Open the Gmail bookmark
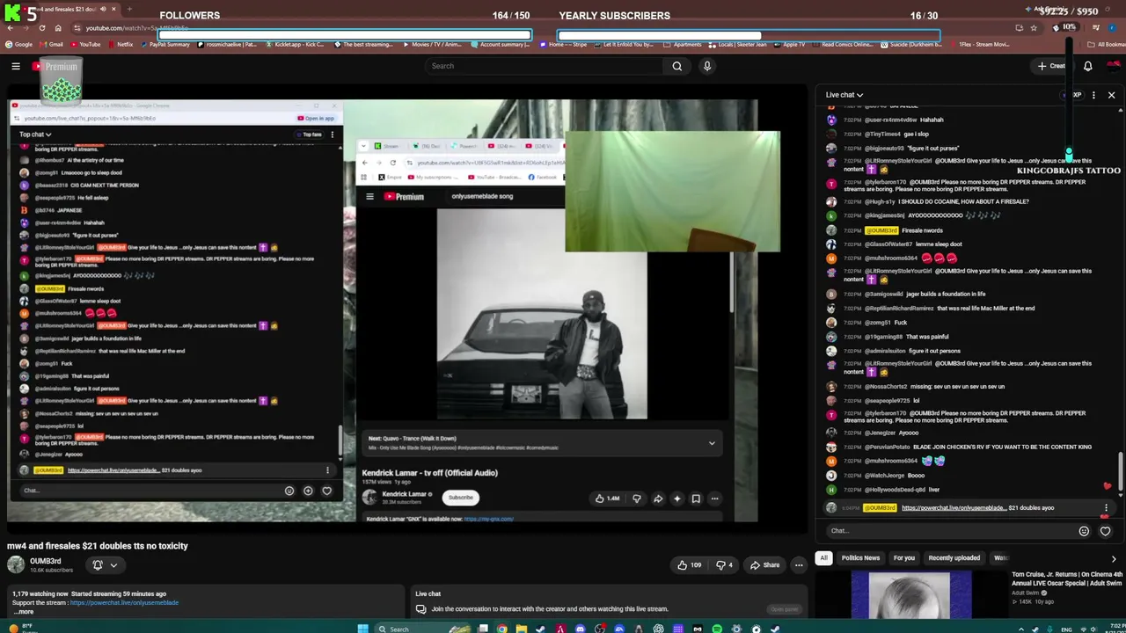The width and height of the screenshot is (1126, 633). [x=52, y=44]
